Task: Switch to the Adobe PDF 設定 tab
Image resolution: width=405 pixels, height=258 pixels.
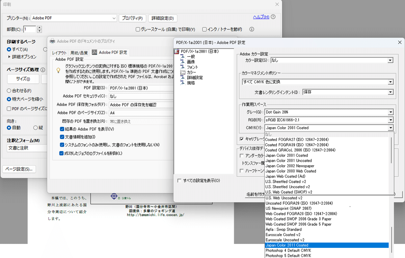Action: click(110, 52)
